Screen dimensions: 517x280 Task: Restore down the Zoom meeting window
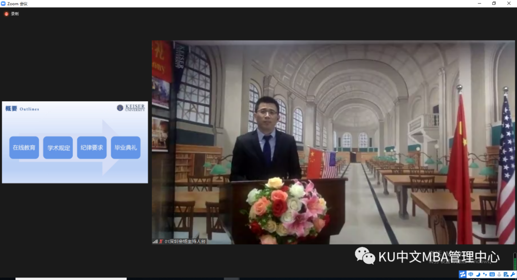coord(494,3)
